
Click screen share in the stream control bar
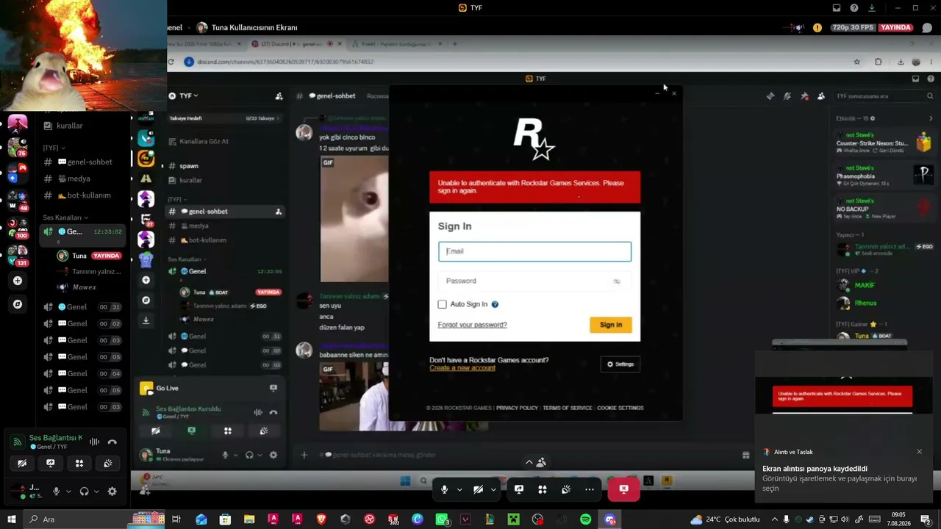[x=519, y=489]
